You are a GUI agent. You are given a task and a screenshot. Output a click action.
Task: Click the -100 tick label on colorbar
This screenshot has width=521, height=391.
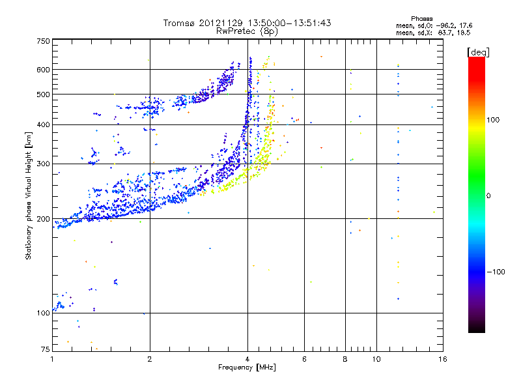click(498, 271)
